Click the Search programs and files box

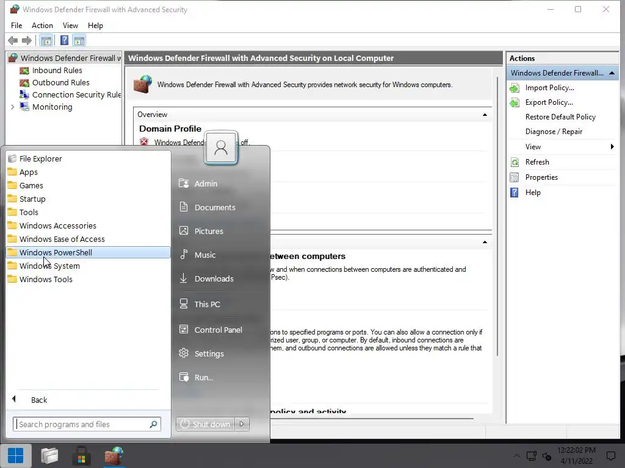pyautogui.click(x=87, y=424)
